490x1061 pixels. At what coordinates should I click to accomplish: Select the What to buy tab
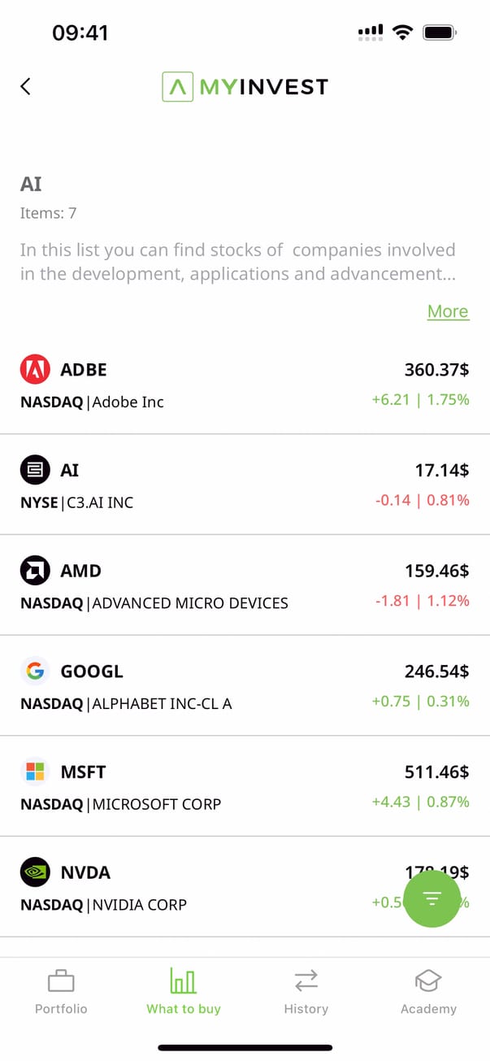tap(184, 992)
